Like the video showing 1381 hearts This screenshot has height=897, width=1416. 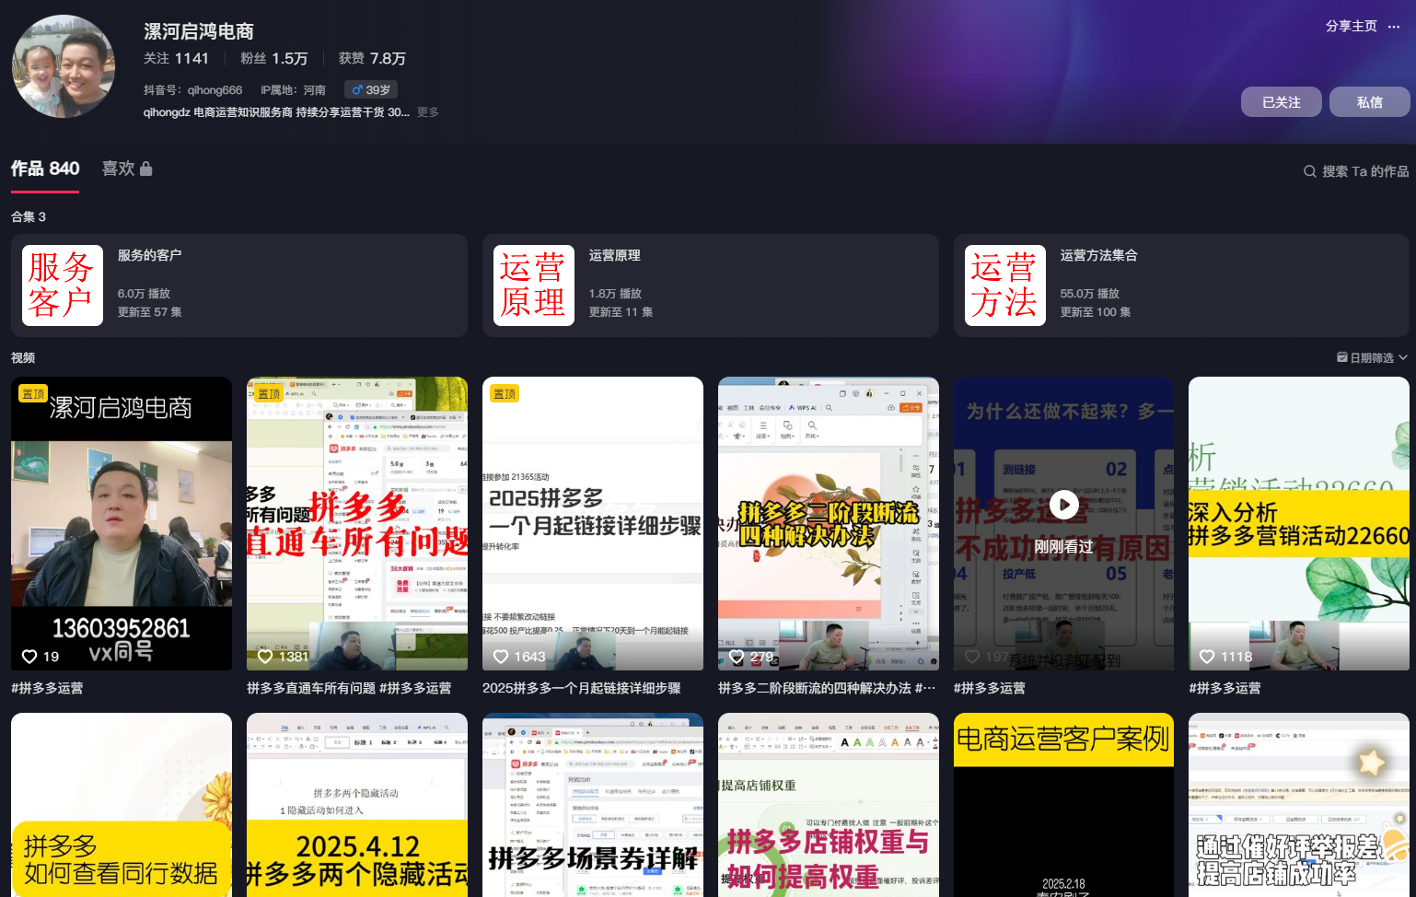266,657
